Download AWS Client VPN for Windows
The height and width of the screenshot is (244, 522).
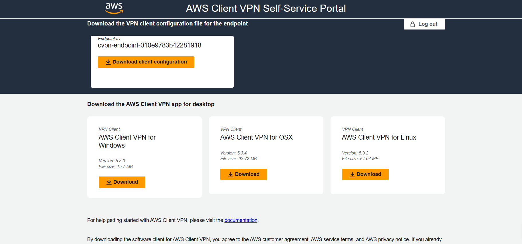122,182
